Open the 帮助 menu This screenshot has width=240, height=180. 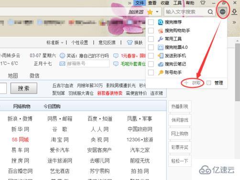pos(190,3)
